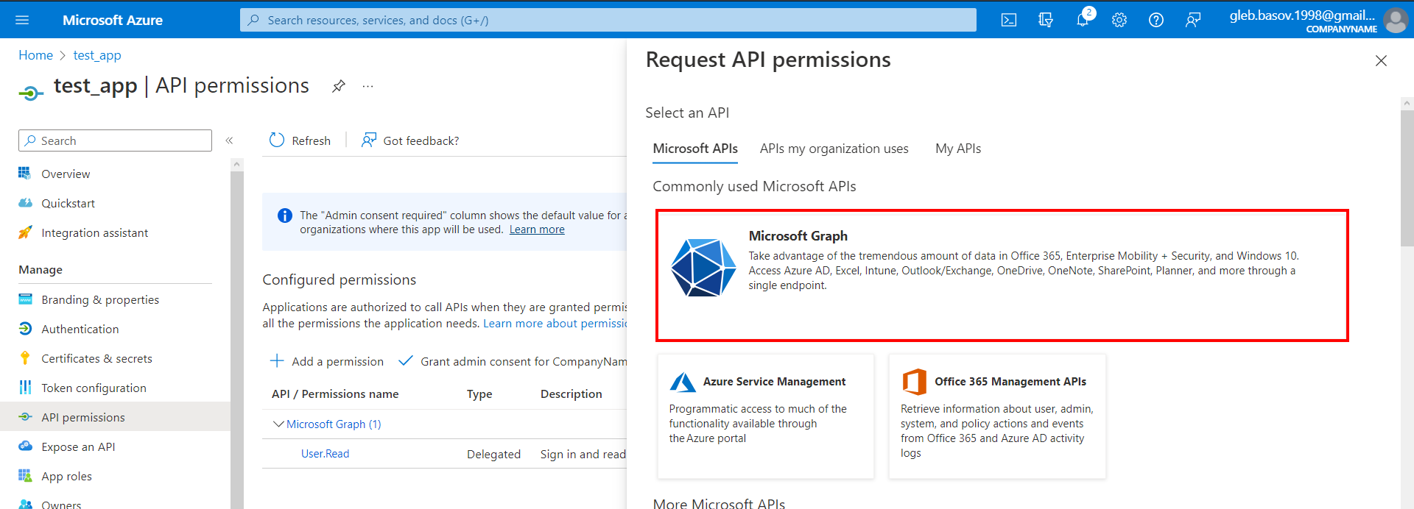Switch to APIs my organization uses tab
The image size is (1414, 509).
click(834, 149)
